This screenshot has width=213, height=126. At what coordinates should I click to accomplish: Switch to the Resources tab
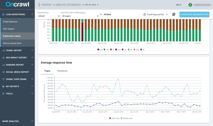click(63, 71)
